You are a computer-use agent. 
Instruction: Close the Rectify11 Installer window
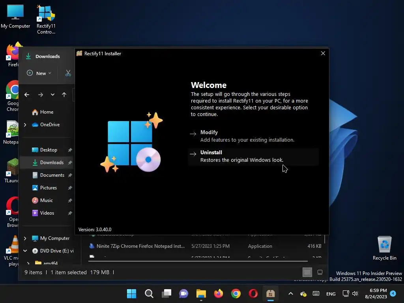click(x=323, y=53)
